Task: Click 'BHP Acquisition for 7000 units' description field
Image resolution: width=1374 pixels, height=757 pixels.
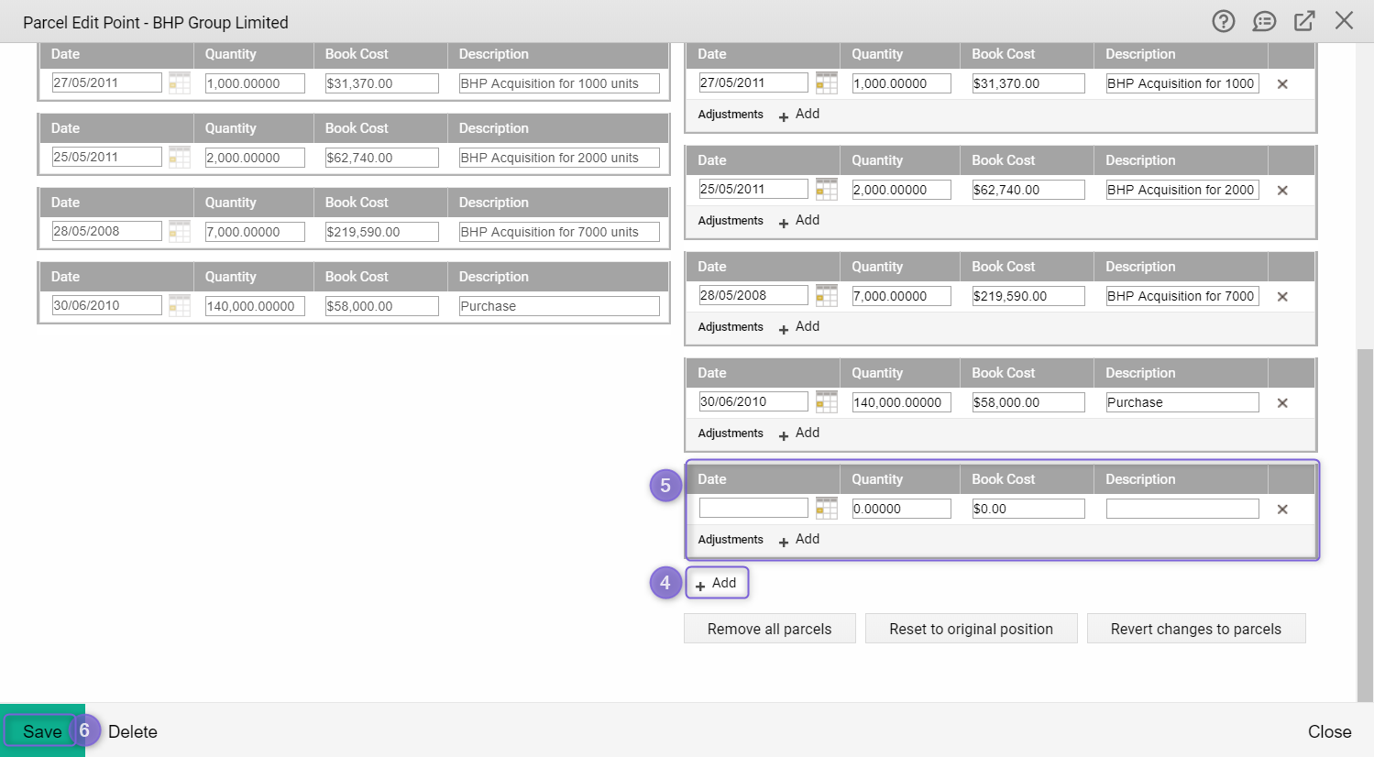Action: point(559,232)
